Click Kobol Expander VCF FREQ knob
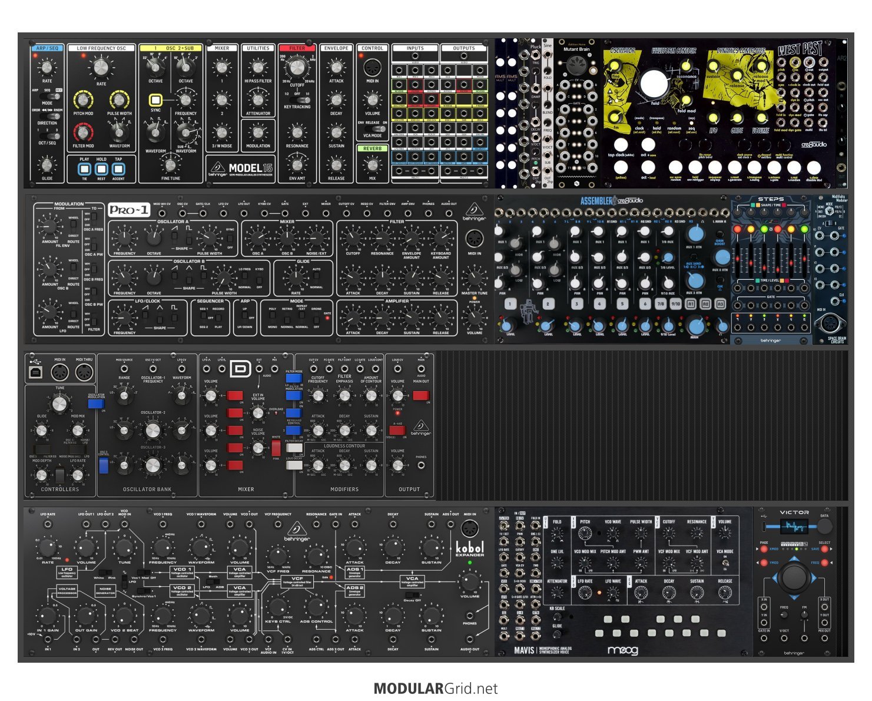 point(278,557)
